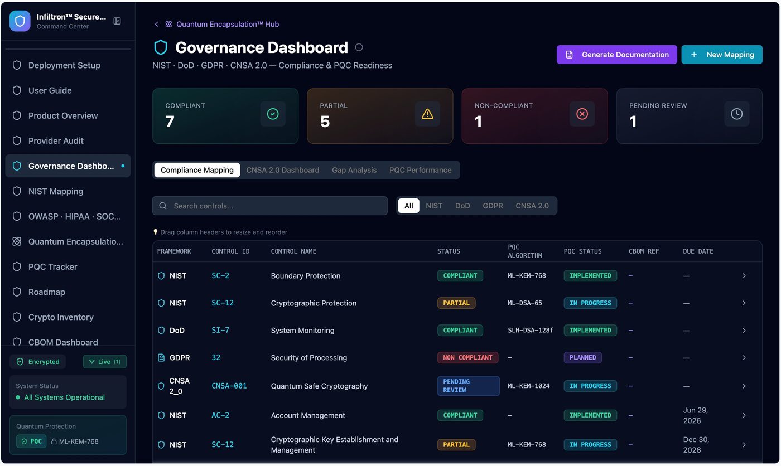Click shield icon in CNSA 2_0 row

[x=161, y=386]
